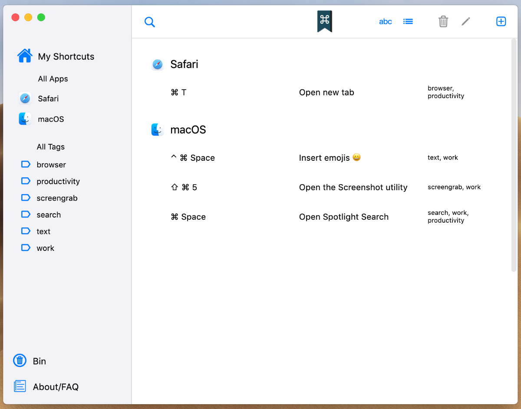Filter by screengrab tag label

tap(57, 198)
